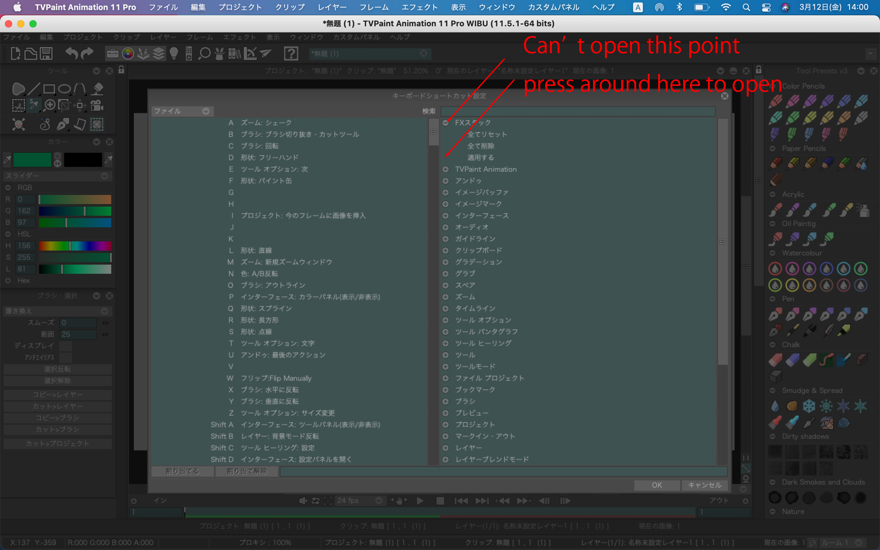Collapse the FXスタック tree item
This screenshot has height=550, width=880.
click(x=446, y=123)
